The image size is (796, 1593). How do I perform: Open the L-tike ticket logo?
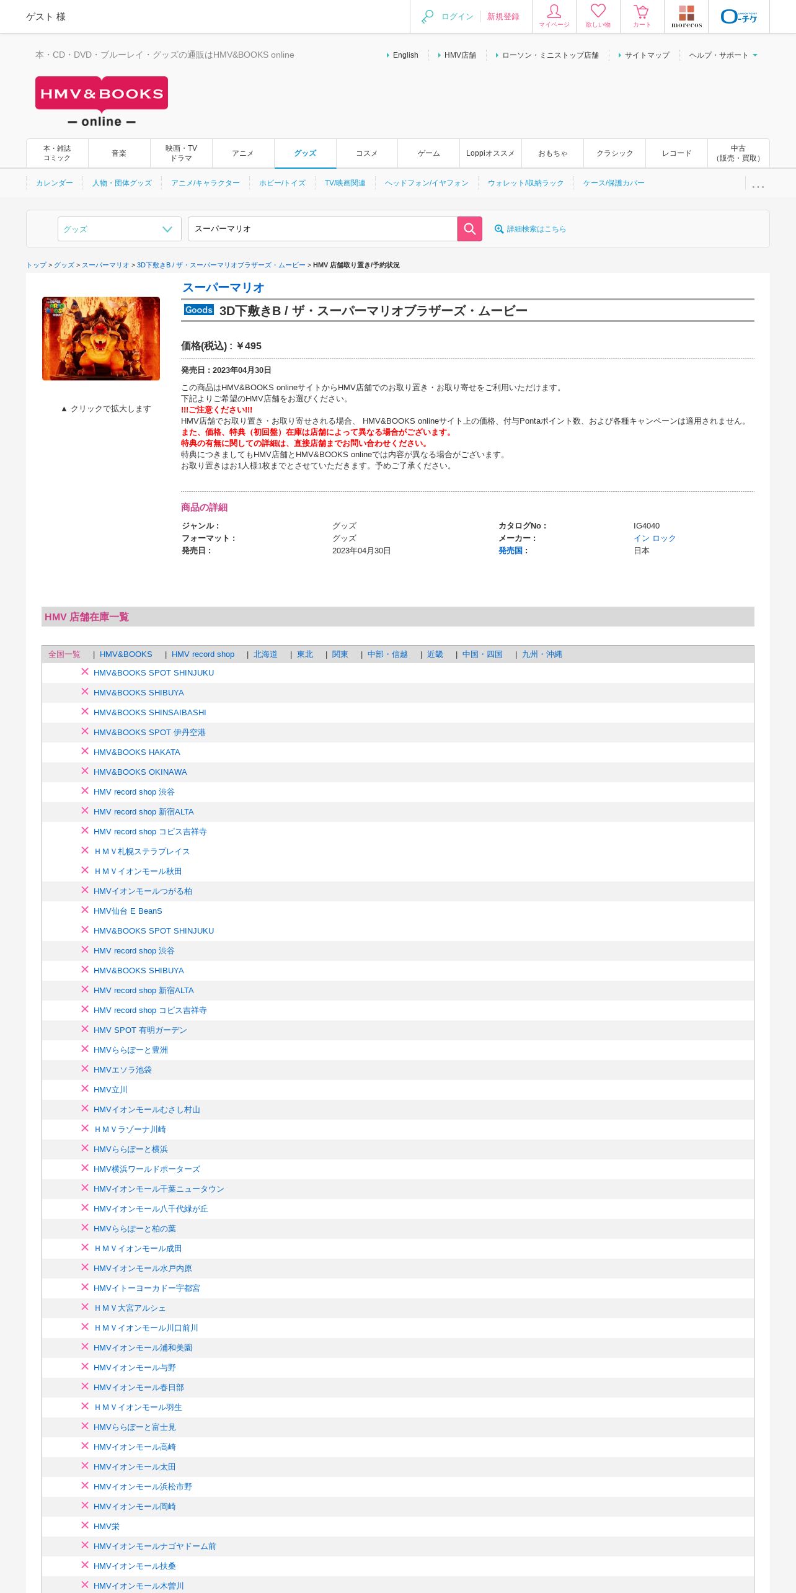point(738,16)
